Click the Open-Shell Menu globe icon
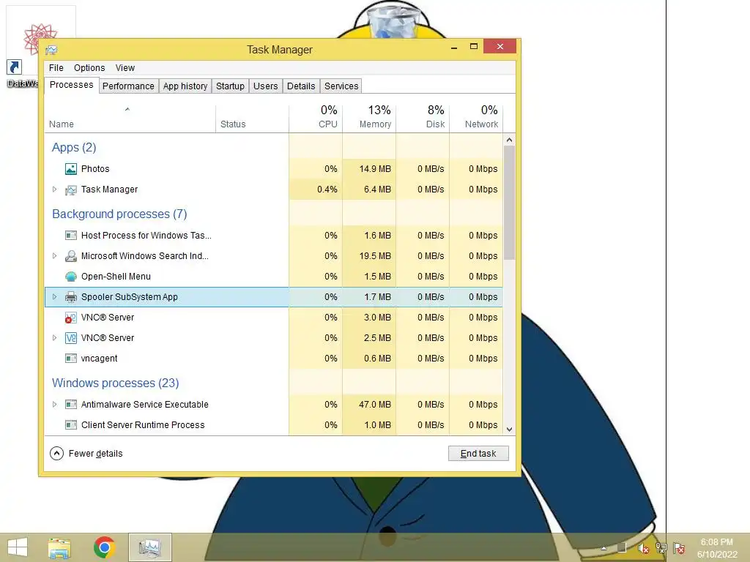 click(71, 276)
